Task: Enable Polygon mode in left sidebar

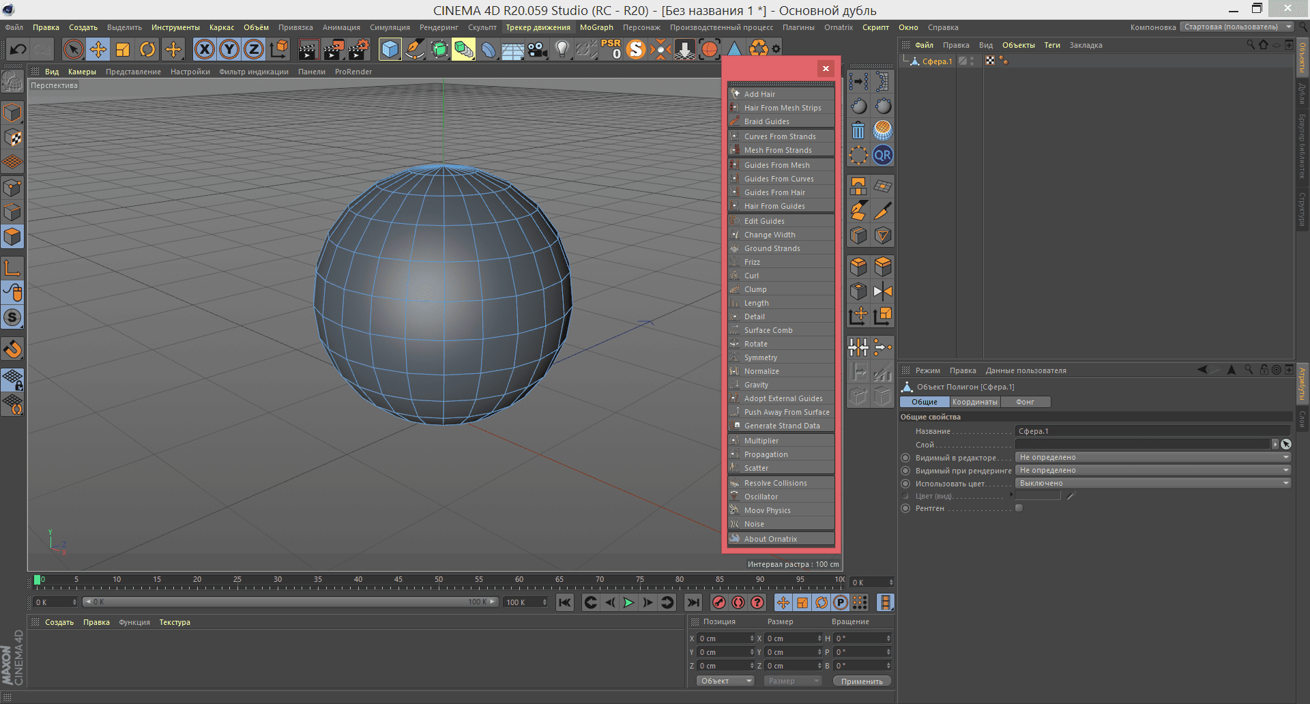Action: pos(12,237)
